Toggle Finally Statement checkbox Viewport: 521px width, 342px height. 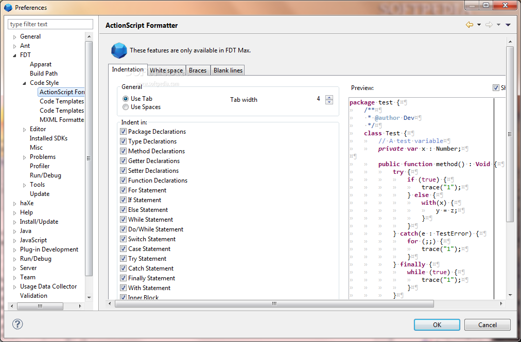pyautogui.click(x=123, y=278)
